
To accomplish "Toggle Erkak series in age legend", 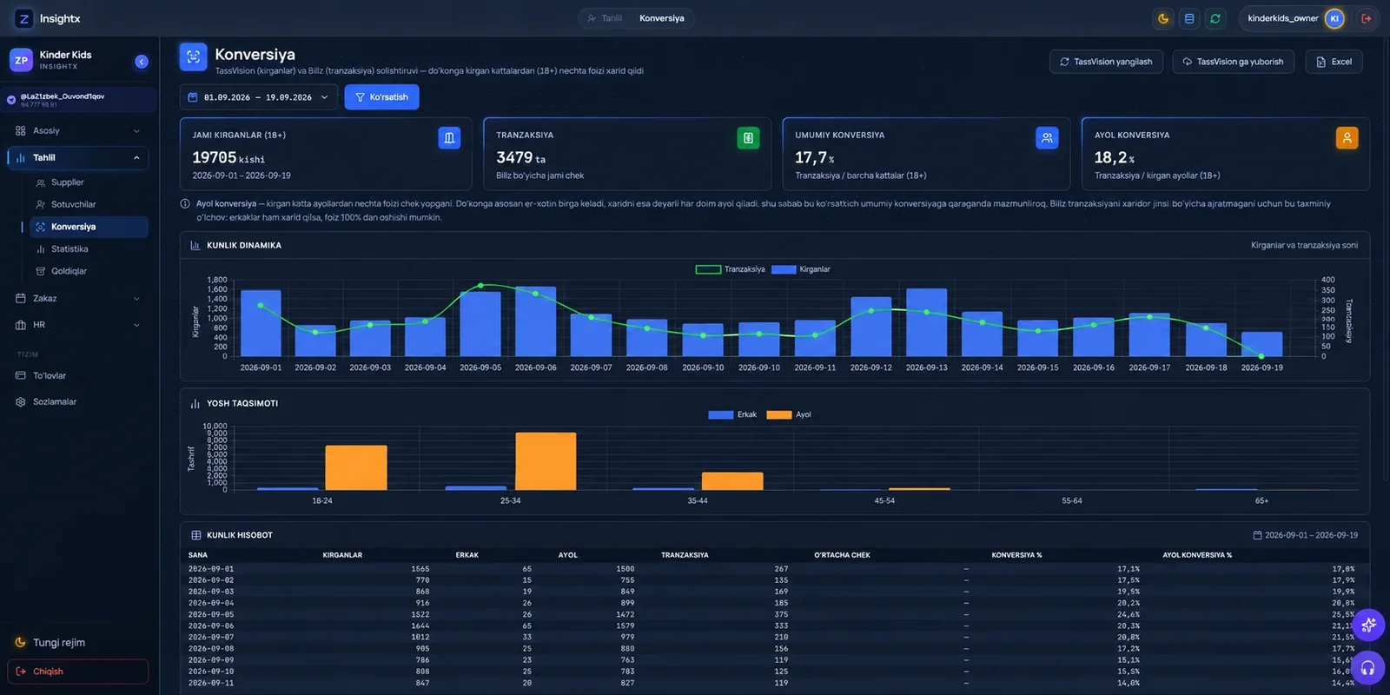I will coord(732,414).
